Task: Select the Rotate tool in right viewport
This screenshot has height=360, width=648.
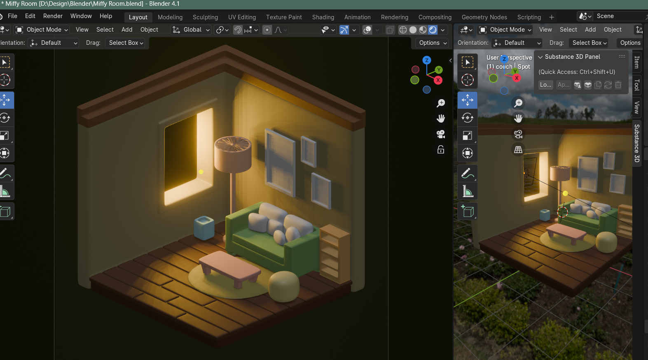Action: coord(467,118)
